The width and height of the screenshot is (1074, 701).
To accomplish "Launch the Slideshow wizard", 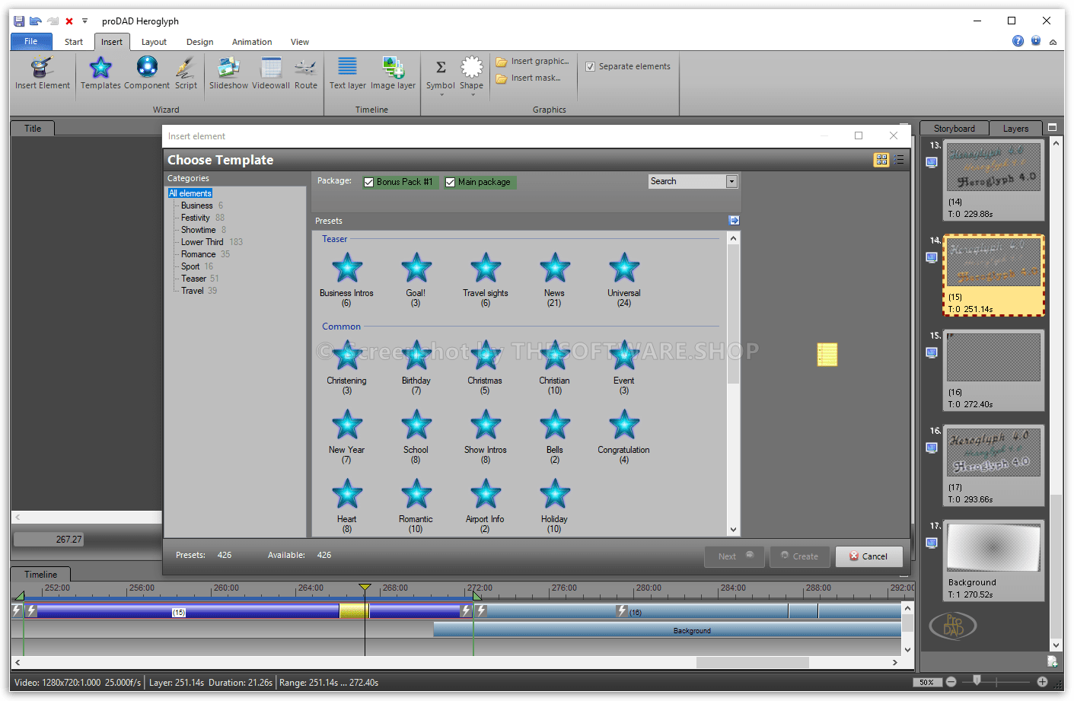I will [228, 69].
